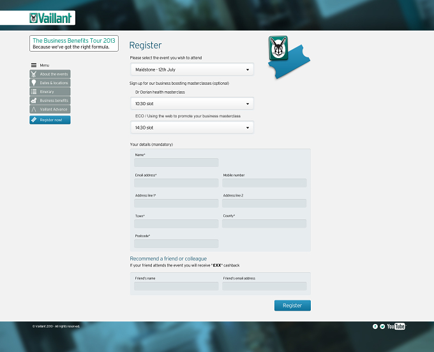Open the Business benefits menu item
Image resolution: width=434 pixels, height=352 pixels.
(x=50, y=100)
